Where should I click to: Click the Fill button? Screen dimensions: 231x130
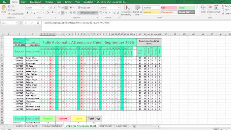point(225,10)
